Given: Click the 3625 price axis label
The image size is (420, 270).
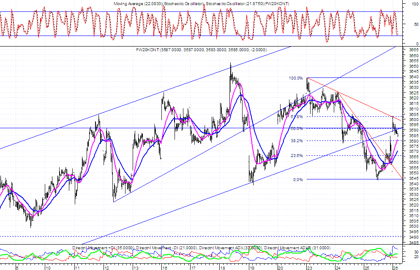Looking at the screenshot, I should (x=414, y=93).
